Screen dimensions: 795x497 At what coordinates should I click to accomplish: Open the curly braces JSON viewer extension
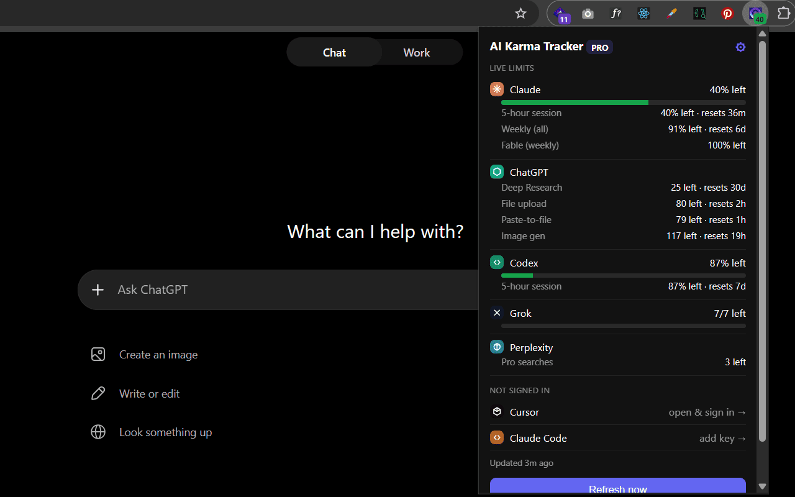click(x=699, y=13)
